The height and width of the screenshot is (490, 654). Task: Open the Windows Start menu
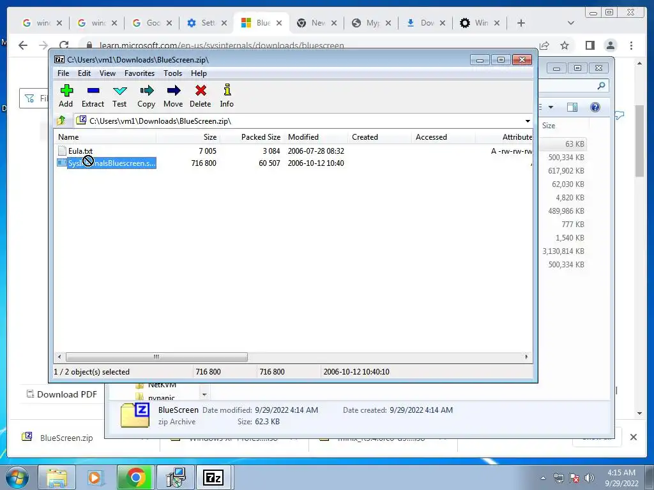pyautogui.click(x=17, y=477)
